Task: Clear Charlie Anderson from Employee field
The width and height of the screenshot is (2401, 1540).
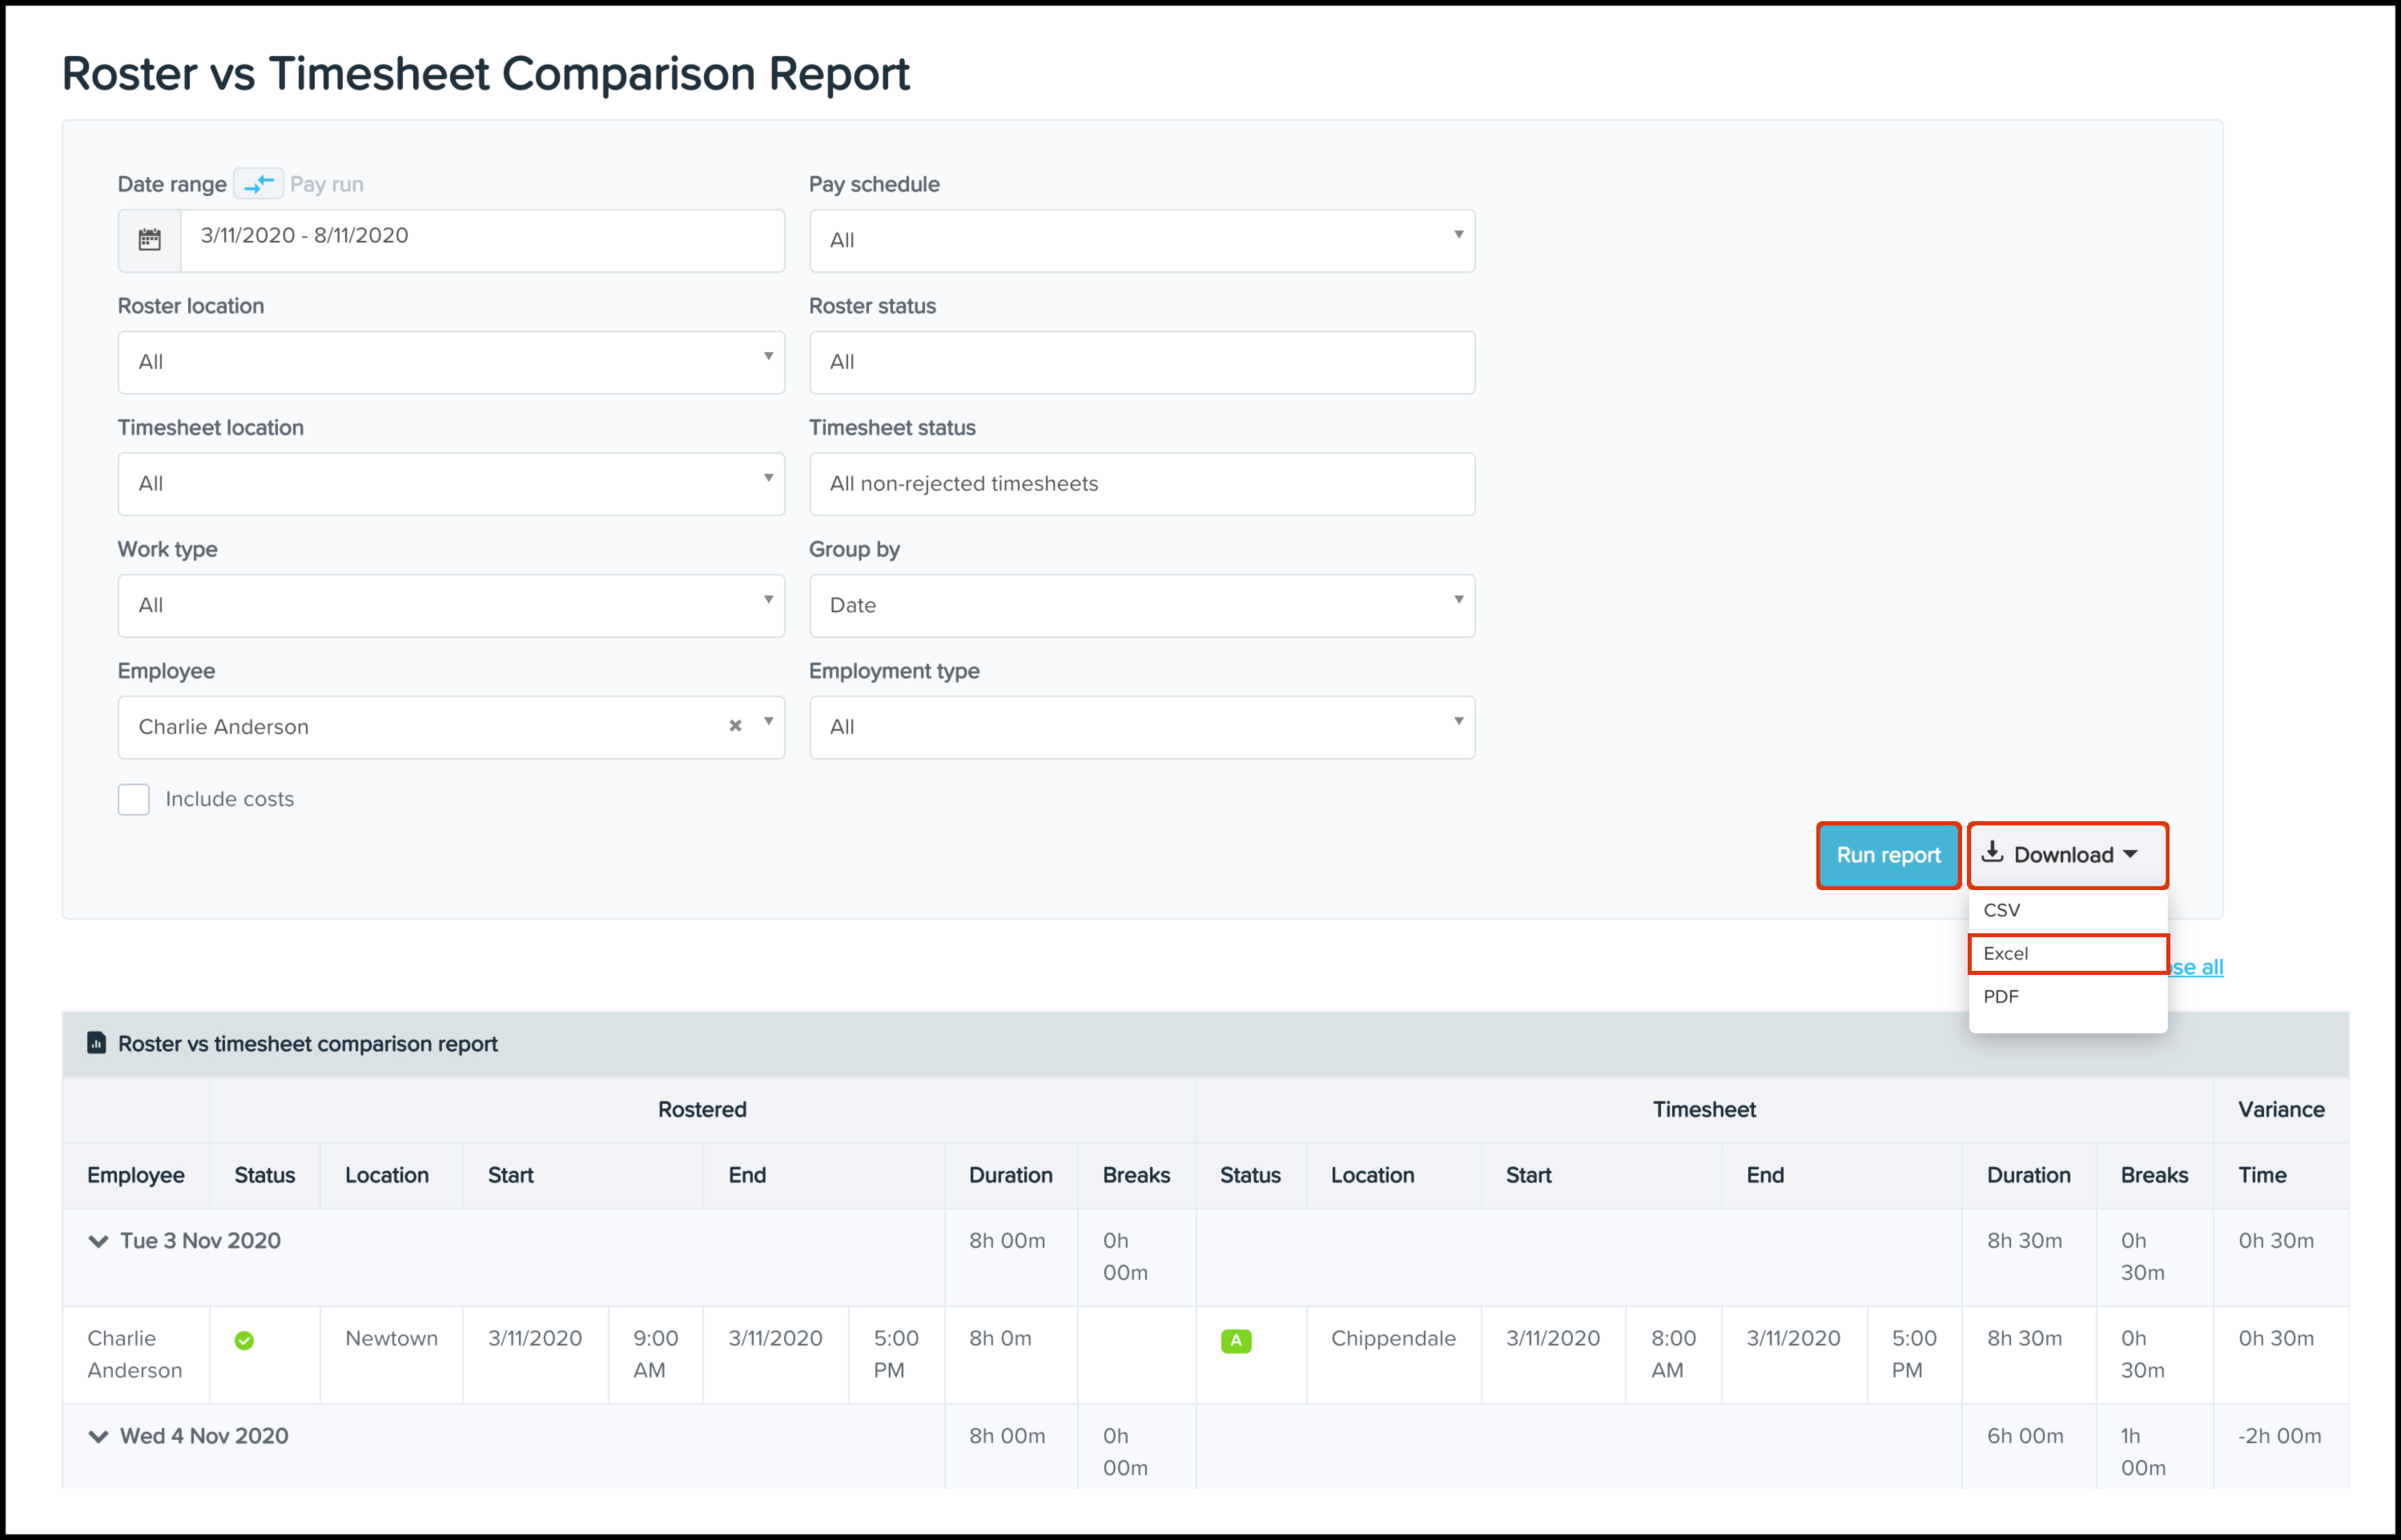Action: 735,726
